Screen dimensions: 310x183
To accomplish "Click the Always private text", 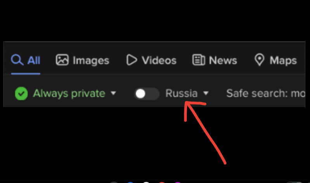I will click(x=69, y=94).
